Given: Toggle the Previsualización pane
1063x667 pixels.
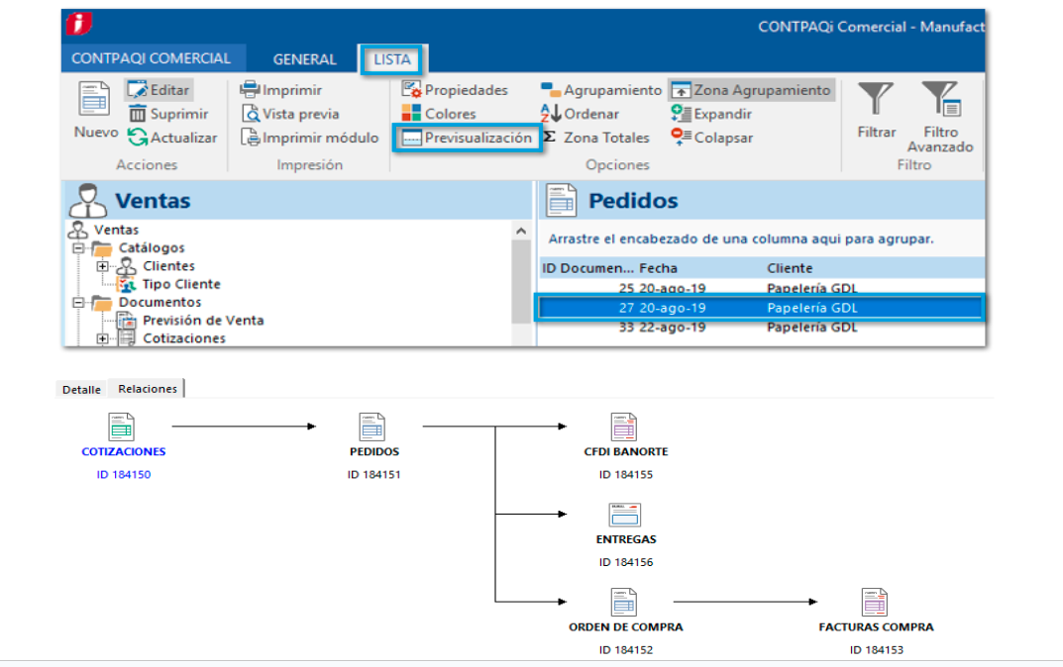Looking at the screenshot, I should [x=468, y=139].
